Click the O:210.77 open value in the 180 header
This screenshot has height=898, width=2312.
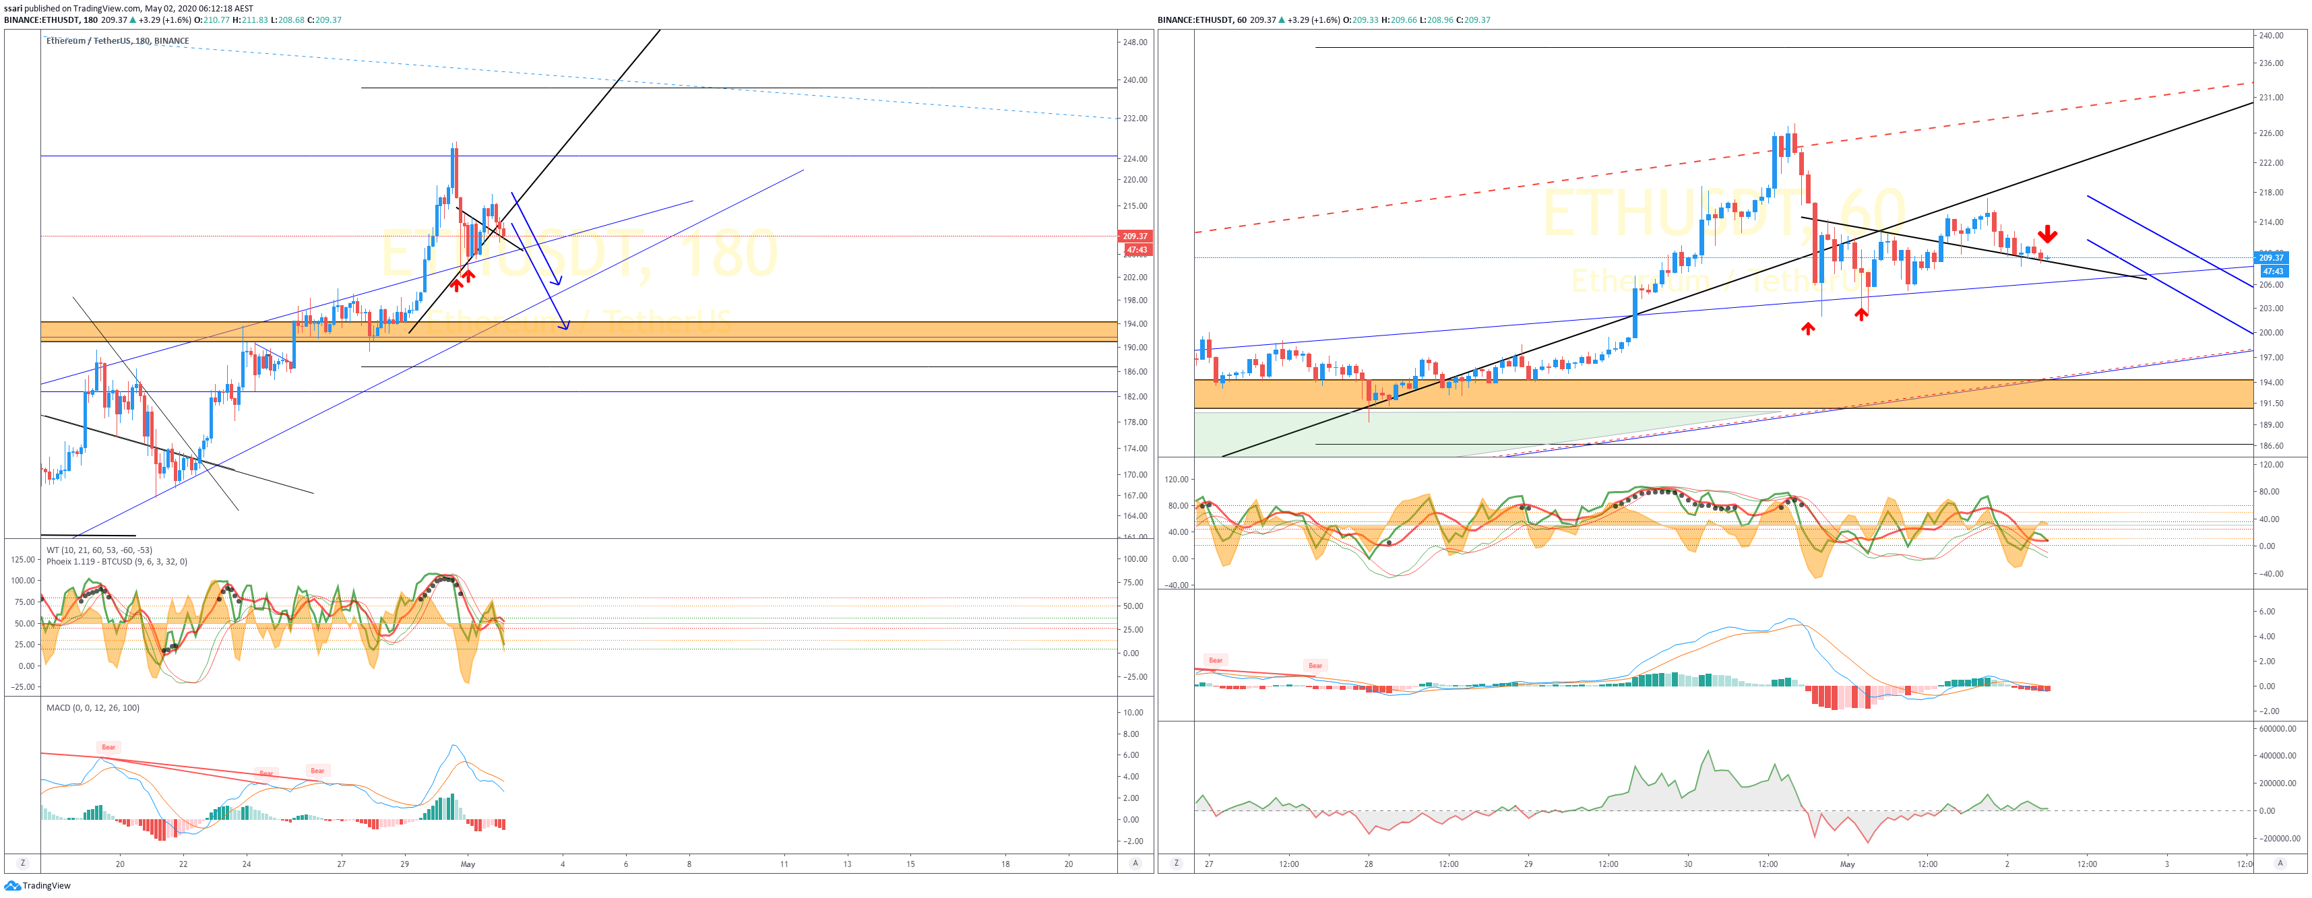coord(212,20)
